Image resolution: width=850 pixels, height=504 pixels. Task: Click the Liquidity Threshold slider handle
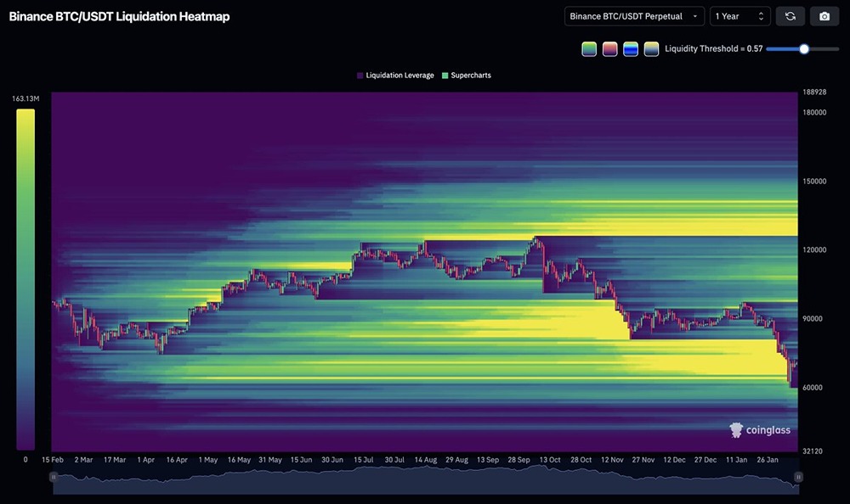[x=804, y=48]
